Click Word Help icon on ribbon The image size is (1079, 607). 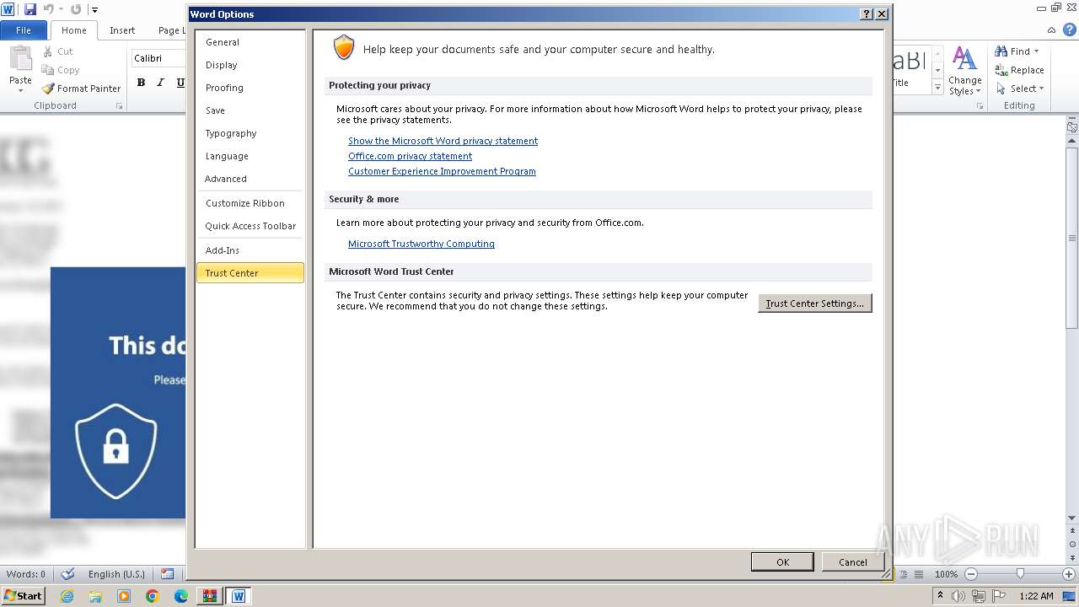1070,30
